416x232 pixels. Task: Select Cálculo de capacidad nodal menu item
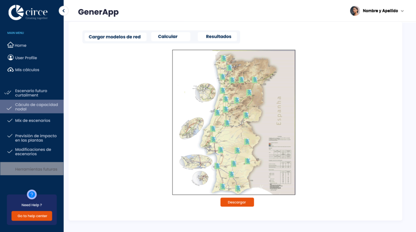(x=36, y=107)
